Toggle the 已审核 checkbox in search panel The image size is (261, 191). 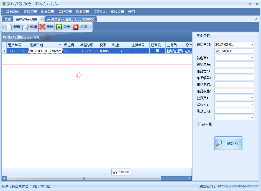coord(199,124)
